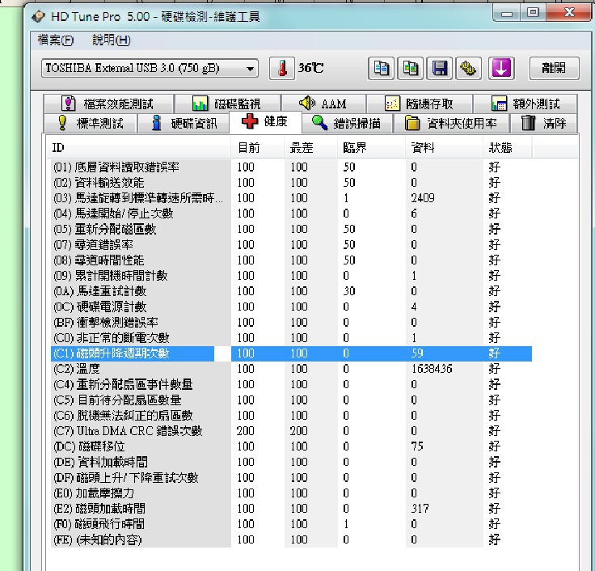Select the 健康 health tab
This screenshot has height=571, width=595.
[265, 122]
